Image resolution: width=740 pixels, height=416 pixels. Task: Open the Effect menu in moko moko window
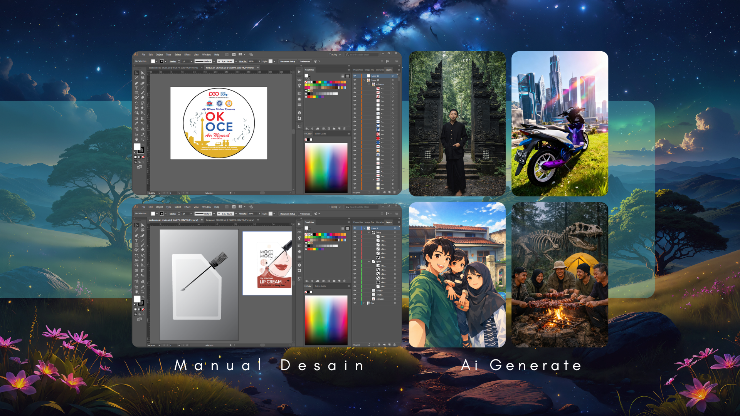[187, 207]
